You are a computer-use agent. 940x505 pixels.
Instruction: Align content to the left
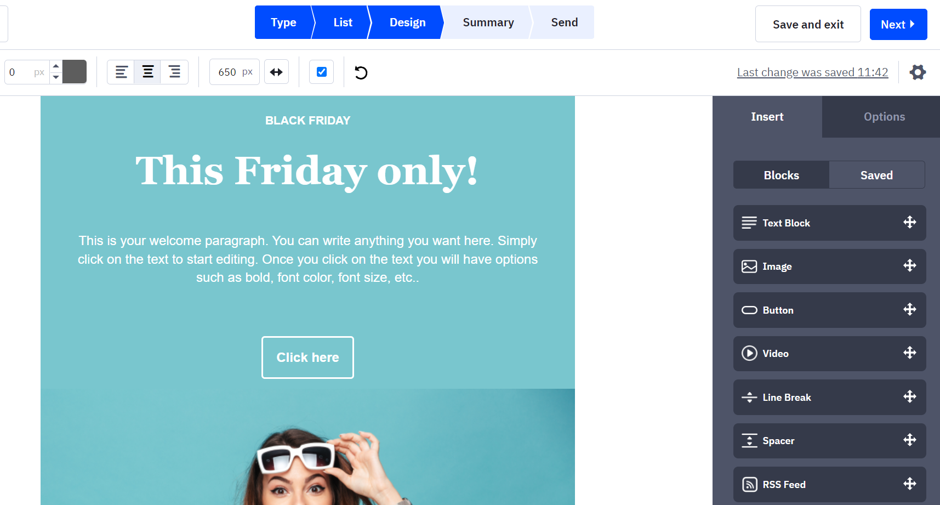coord(121,72)
